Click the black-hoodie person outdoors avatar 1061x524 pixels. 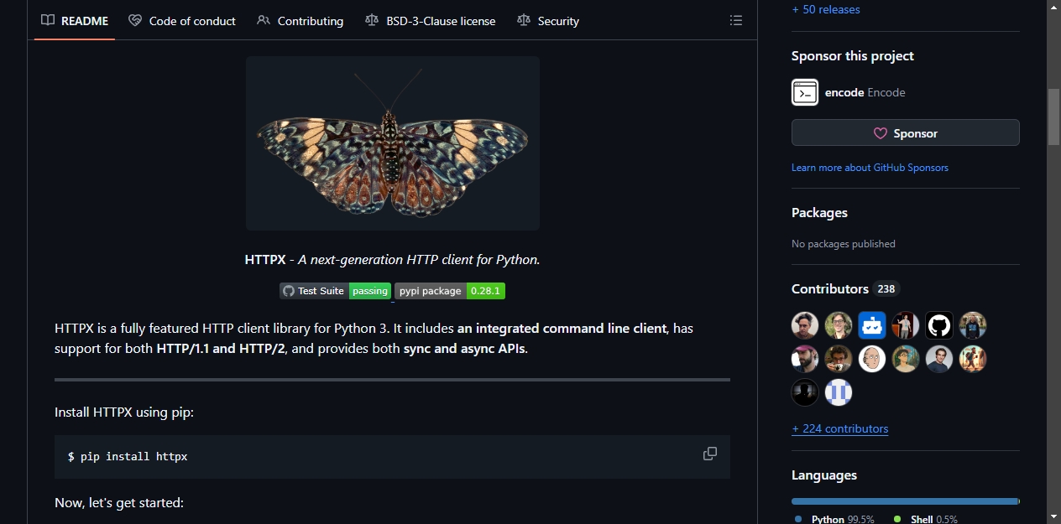[x=973, y=325]
